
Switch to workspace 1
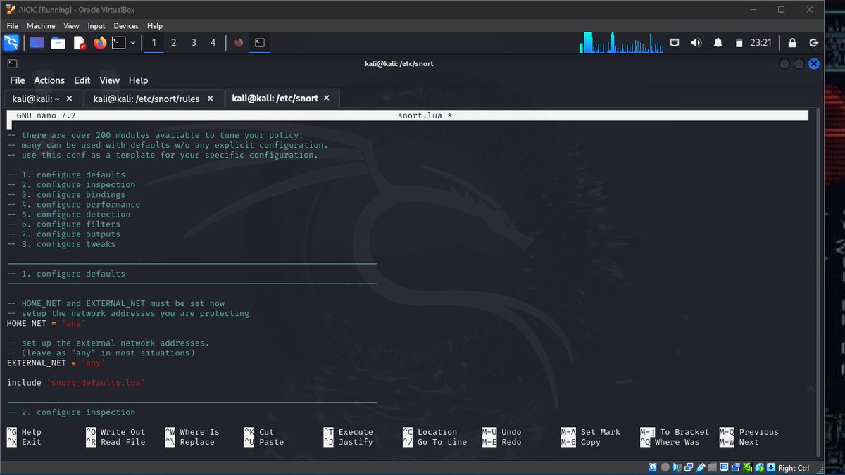pos(154,43)
